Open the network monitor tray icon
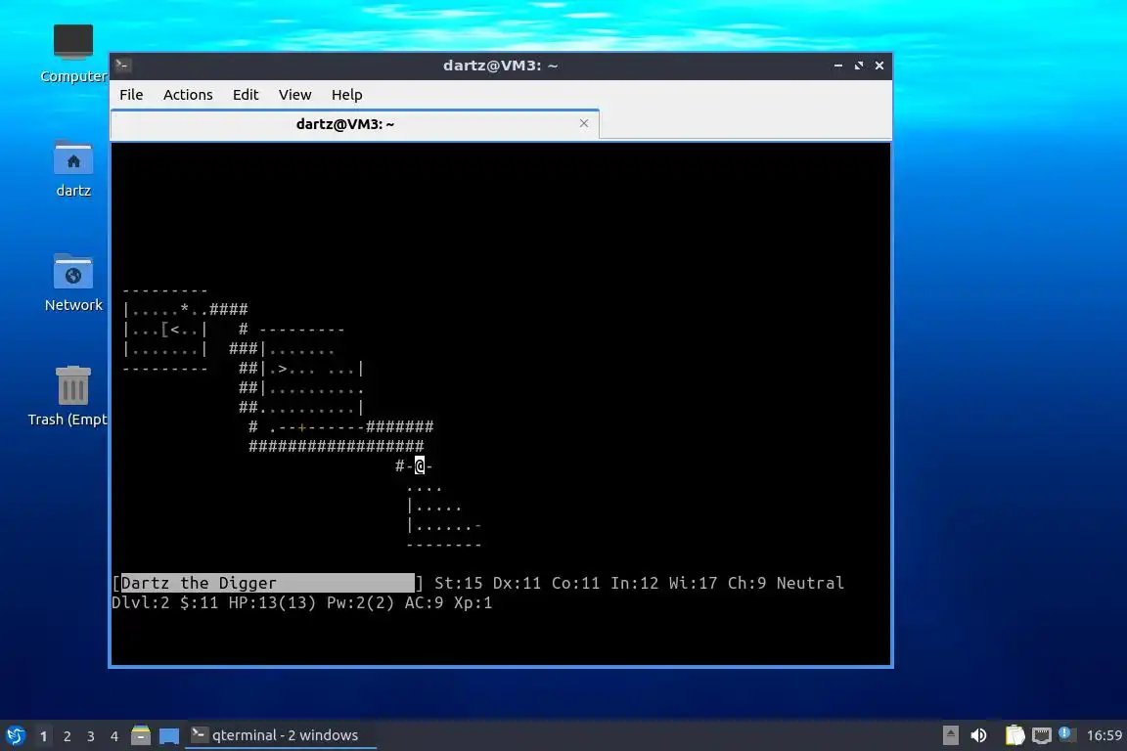This screenshot has height=751, width=1127. coord(1042,735)
